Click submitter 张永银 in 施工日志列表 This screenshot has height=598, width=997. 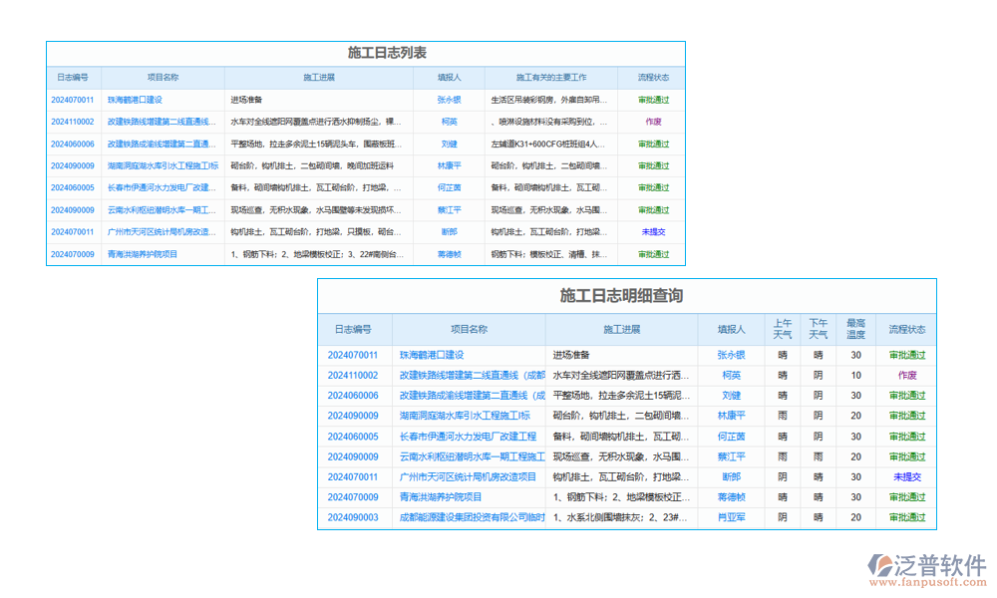[449, 100]
